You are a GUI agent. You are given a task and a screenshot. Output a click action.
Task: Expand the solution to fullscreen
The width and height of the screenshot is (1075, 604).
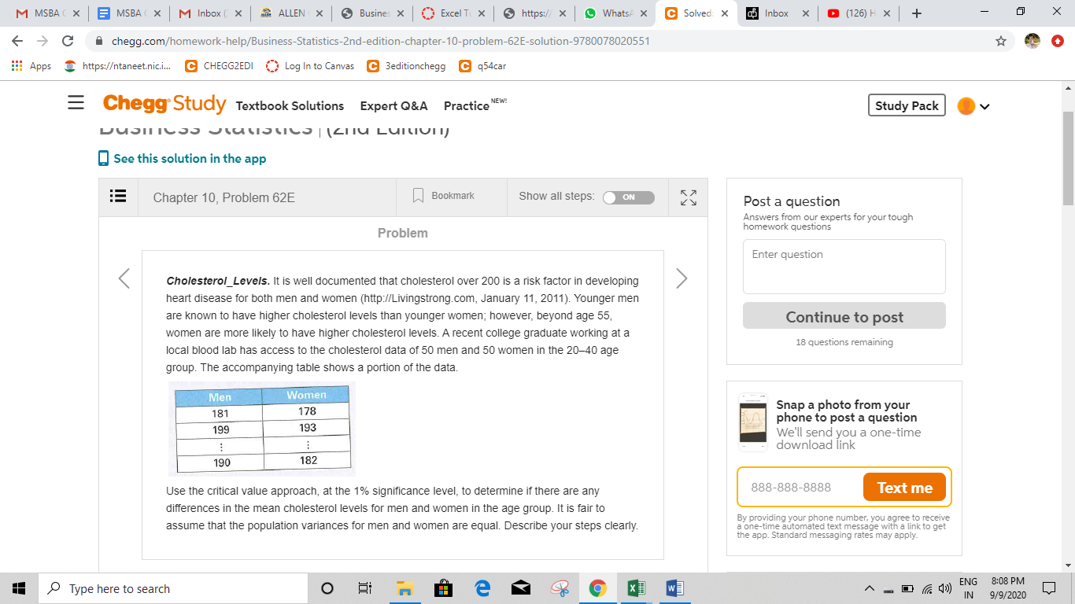coord(688,197)
